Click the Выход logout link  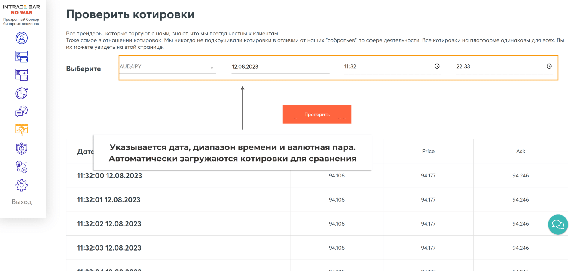(x=22, y=202)
